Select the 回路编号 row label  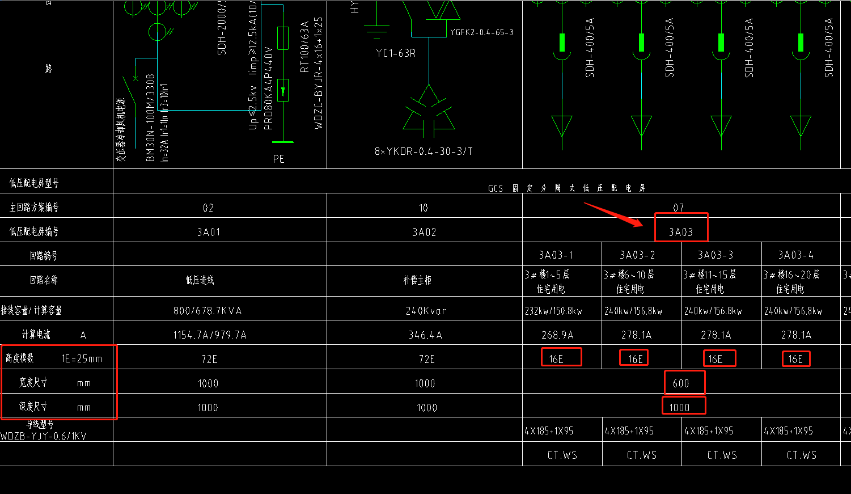pos(44,256)
